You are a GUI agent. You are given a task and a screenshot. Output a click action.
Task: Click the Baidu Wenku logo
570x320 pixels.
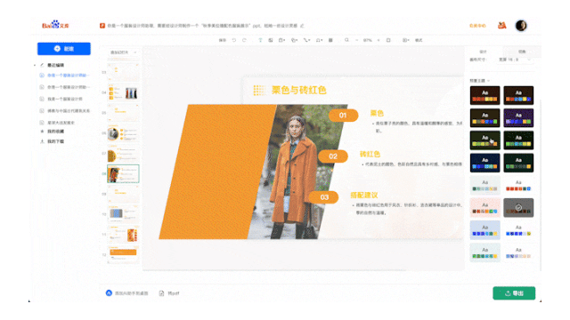pos(55,25)
